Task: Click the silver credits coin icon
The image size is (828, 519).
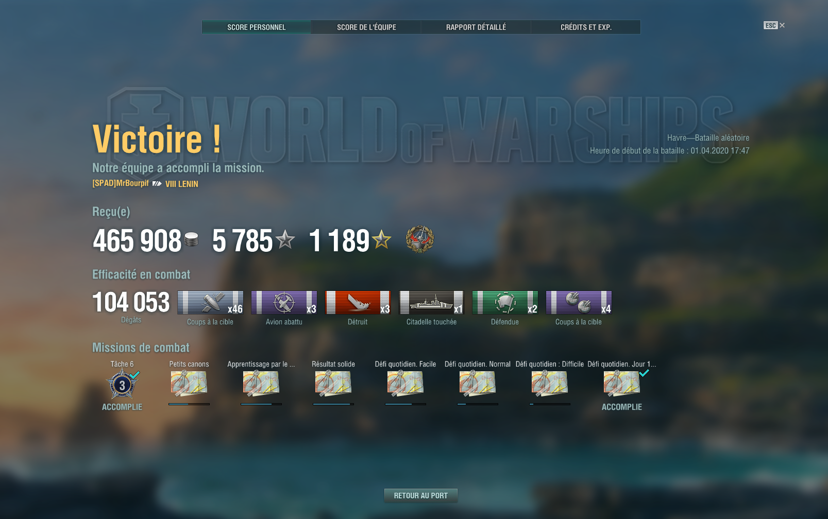Action: click(x=191, y=239)
